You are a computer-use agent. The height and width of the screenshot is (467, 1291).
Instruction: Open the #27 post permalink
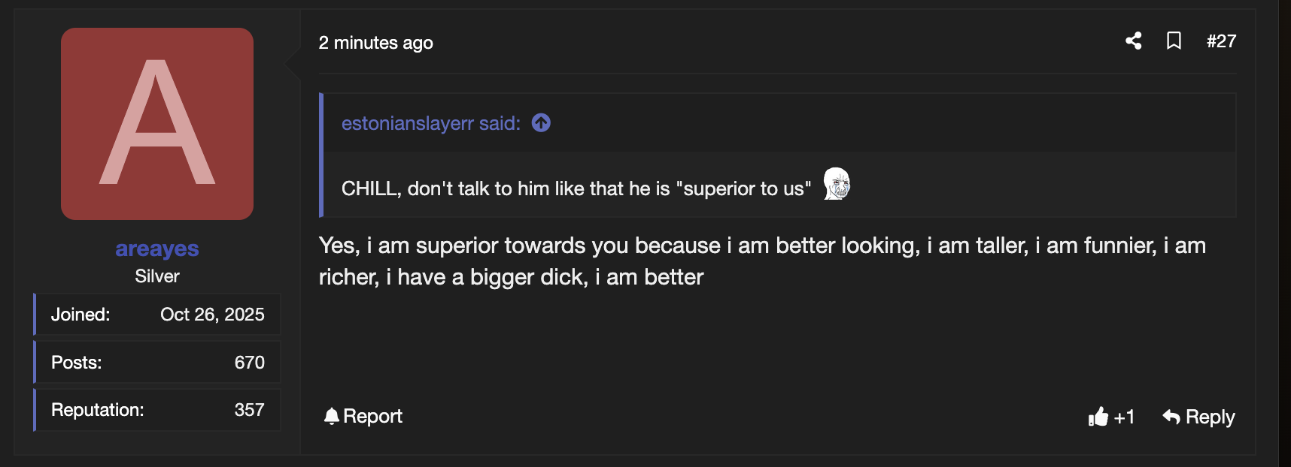point(1221,41)
